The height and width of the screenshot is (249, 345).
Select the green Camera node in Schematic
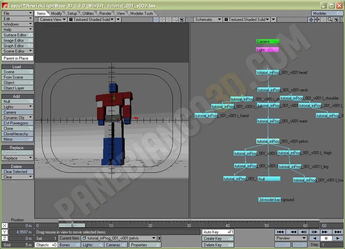tap(268, 41)
